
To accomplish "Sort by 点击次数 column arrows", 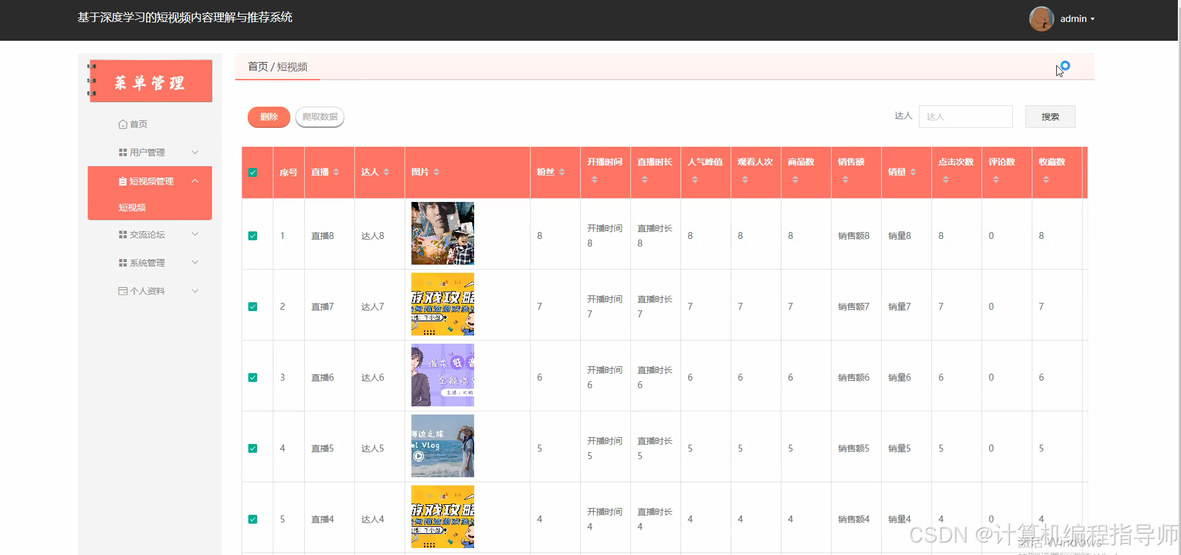I will click(x=946, y=180).
